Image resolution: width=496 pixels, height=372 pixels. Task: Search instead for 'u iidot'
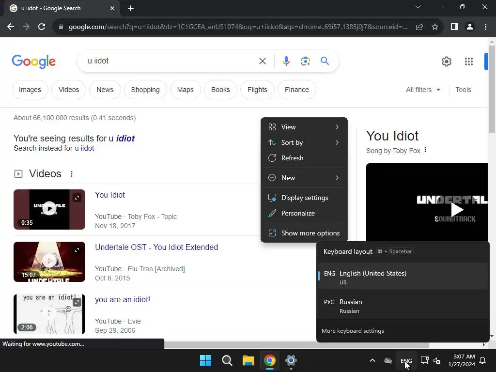(x=84, y=148)
